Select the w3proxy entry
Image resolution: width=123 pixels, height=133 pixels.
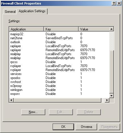pyautogui.click(x=59, y=86)
